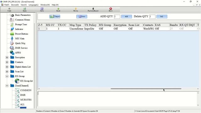Click the TX Policy column header
The image size is (201, 113).
[91, 25]
